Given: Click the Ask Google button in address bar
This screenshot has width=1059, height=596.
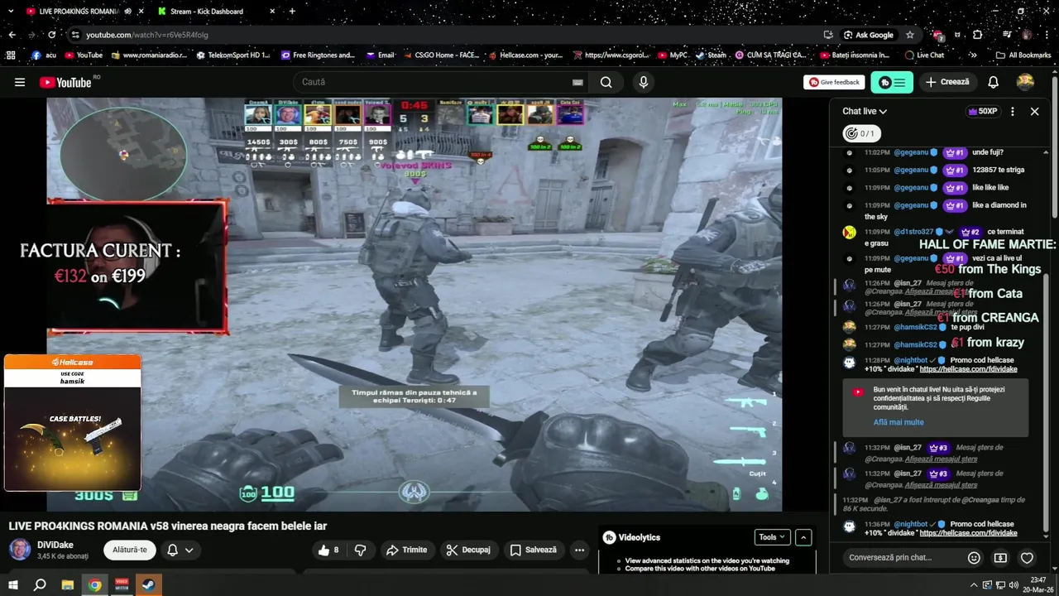Looking at the screenshot, I should point(869,35).
